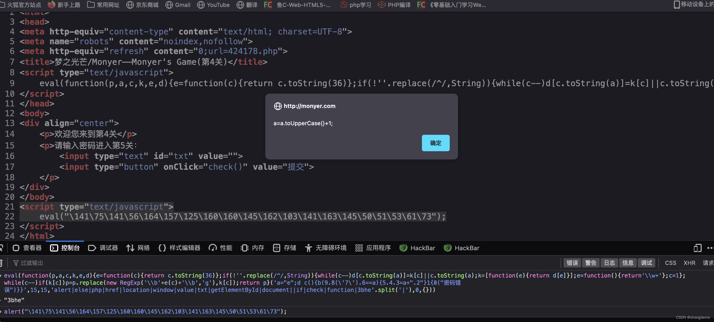Click the memory chip icon
This screenshot has width=714, height=322.
click(x=244, y=248)
